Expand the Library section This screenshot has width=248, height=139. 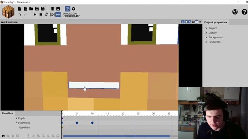206,33
